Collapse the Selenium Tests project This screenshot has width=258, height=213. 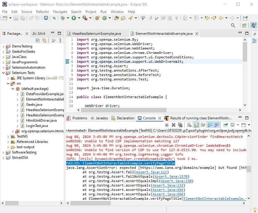(x=4, y=73)
